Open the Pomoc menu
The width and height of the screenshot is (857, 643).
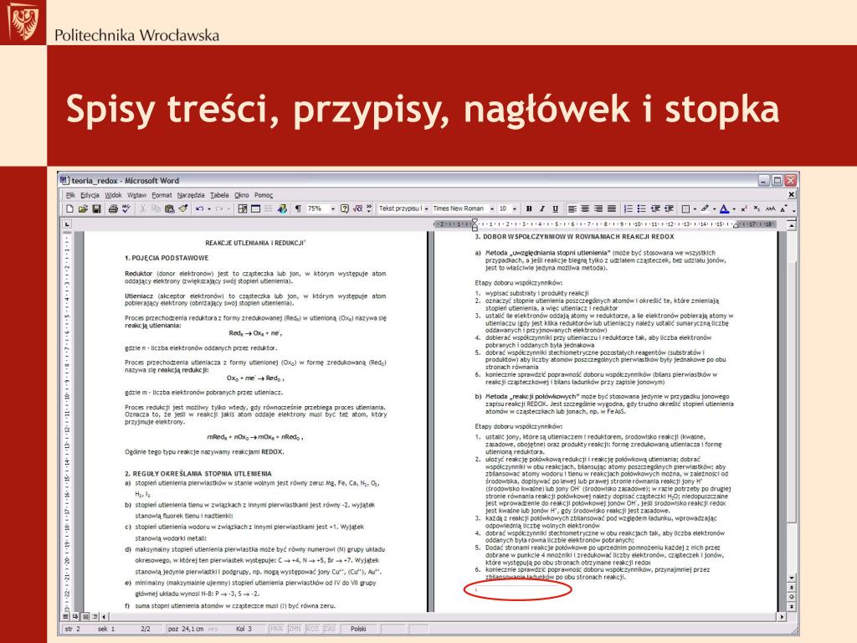[x=264, y=194]
